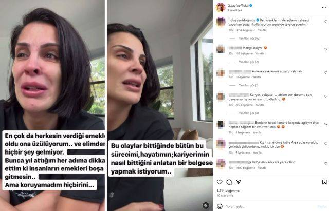The width and height of the screenshot is (329, 211).
Task: Like hulyayenidogmus comment heart
Action: tap(325, 22)
